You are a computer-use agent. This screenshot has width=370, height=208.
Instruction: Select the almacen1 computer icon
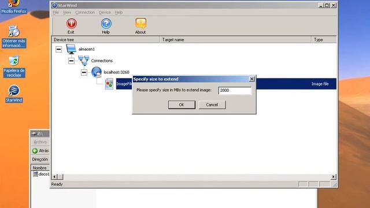pos(71,49)
